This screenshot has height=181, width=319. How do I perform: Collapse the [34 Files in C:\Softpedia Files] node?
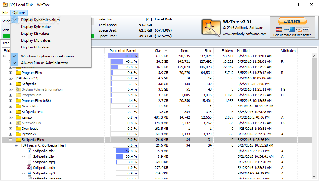point(16,145)
